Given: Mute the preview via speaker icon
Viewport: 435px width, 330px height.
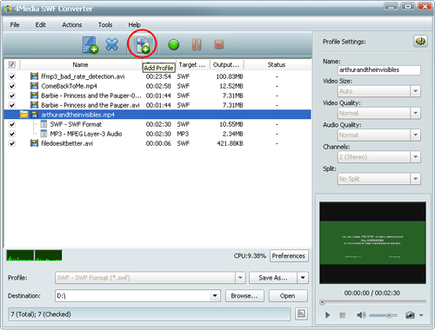Looking at the screenshot, I should click(x=361, y=315).
